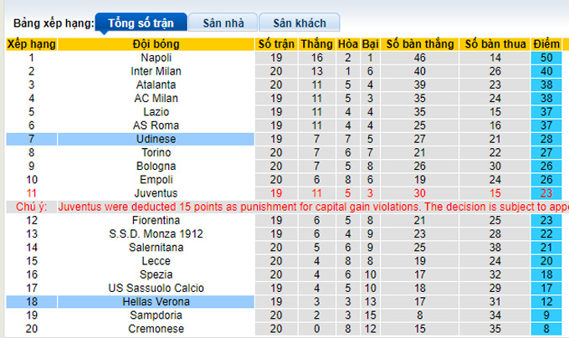569x338 pixels.
Task: Click on AC Milan team row
Action: point(156,98)
